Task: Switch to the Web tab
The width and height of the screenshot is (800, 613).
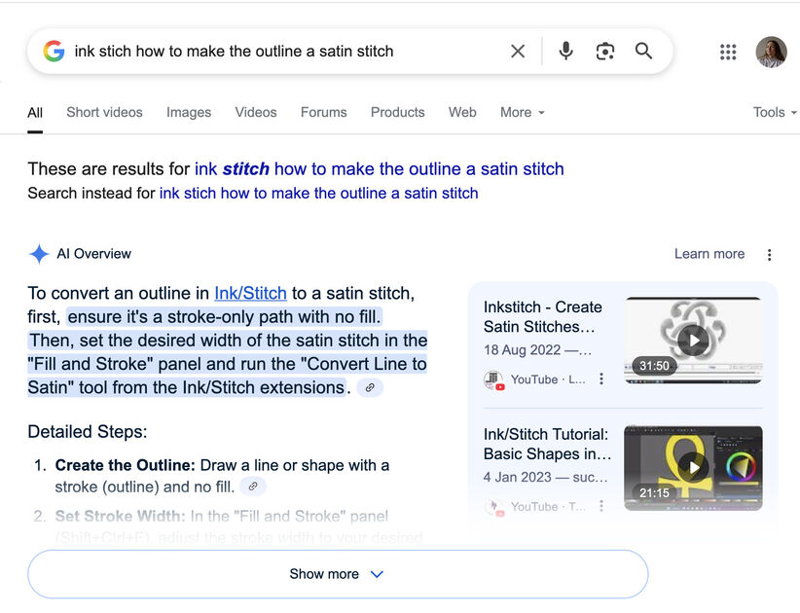Action: click(x=462, y=112)
